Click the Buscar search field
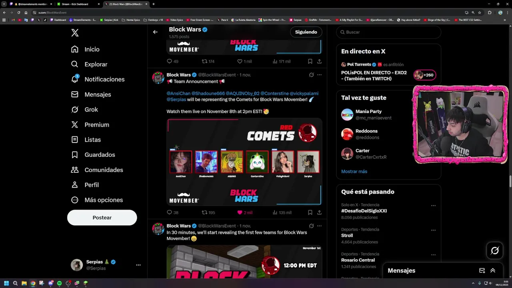Viewport: 512px width, 288px height. 388,32
